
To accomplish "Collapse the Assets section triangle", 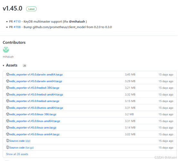I will 4,65.
